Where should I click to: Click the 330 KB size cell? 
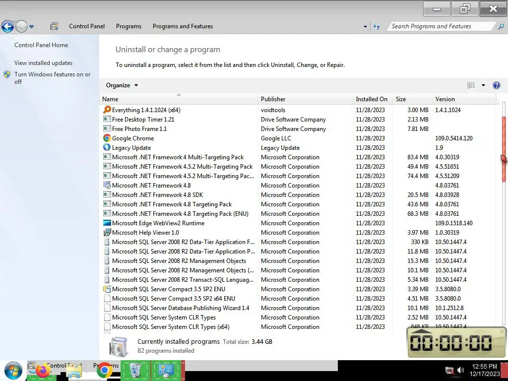420,242
